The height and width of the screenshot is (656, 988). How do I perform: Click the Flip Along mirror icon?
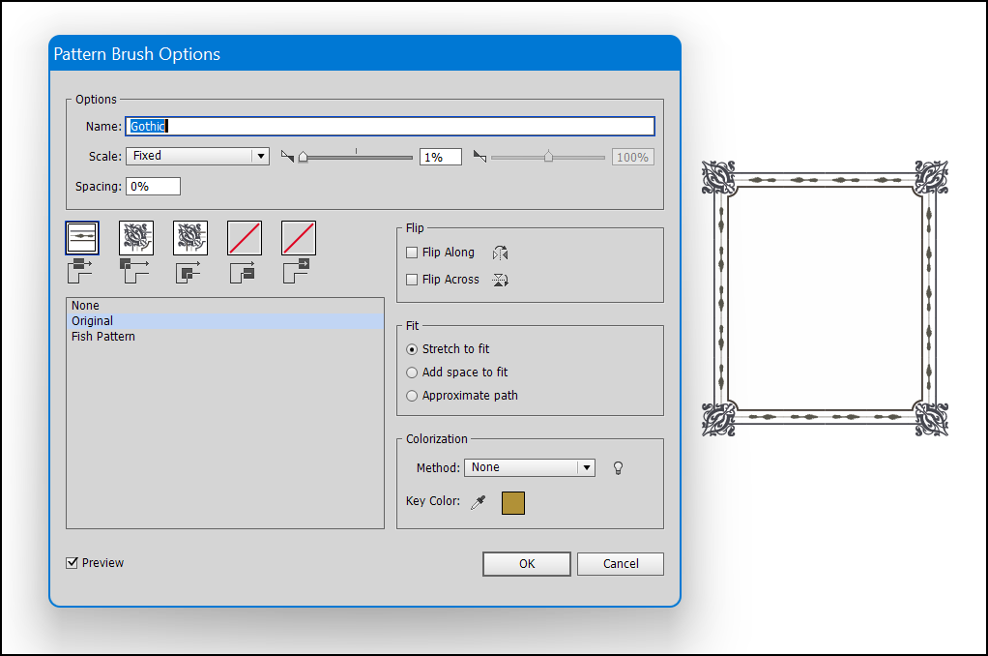pos(500,253)
